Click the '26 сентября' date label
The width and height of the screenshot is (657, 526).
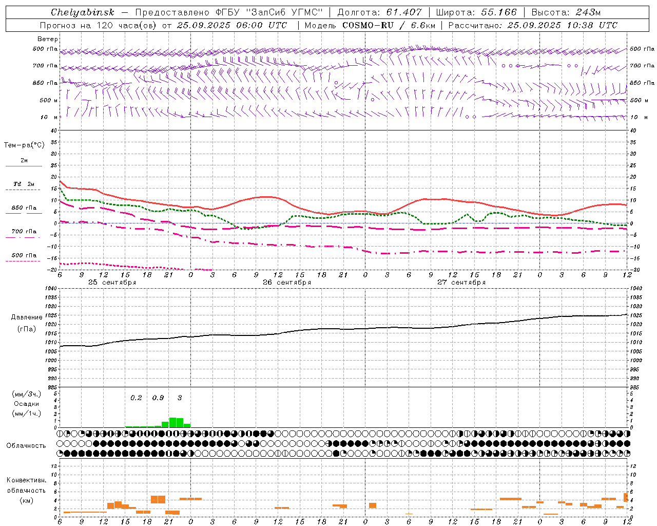point(287,283)
